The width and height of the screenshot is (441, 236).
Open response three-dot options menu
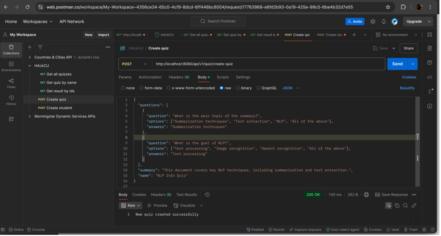pos(414,195)
